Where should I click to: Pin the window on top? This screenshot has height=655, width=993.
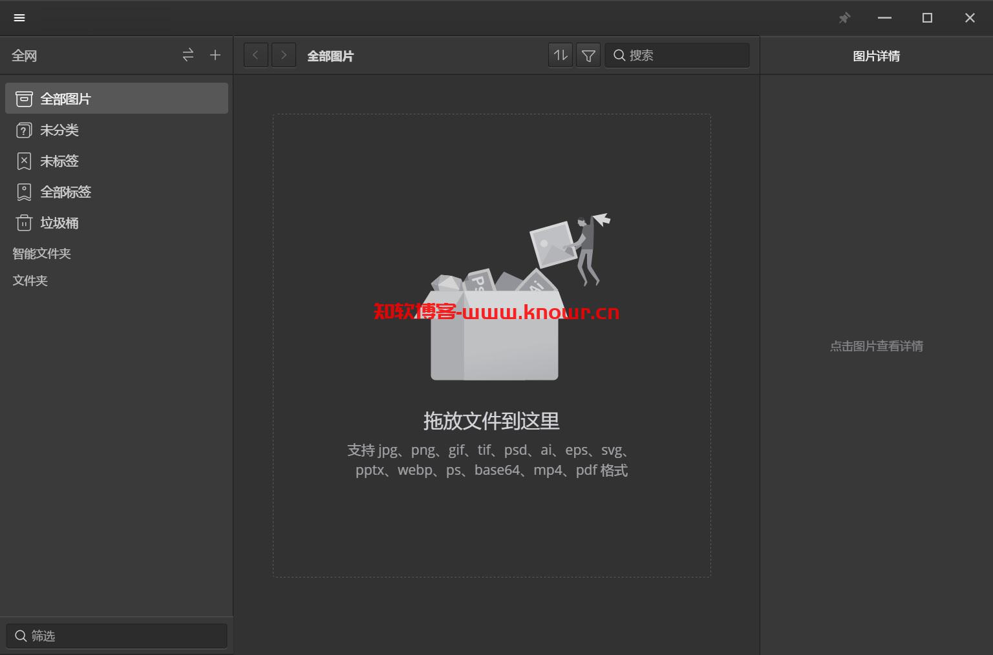844,18
